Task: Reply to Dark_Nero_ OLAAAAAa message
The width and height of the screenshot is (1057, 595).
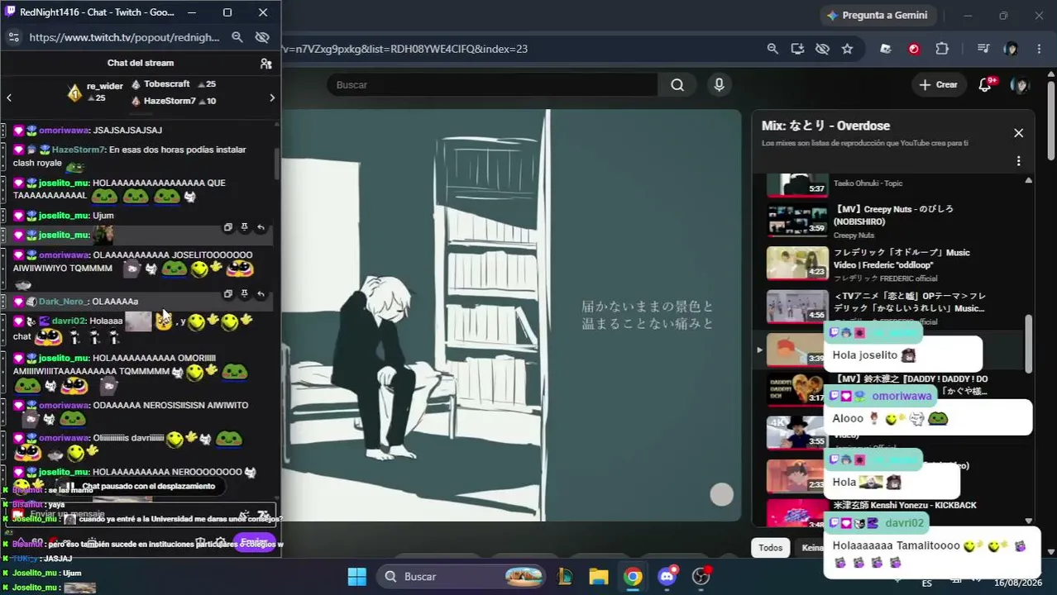Action: tap(261, 293)
